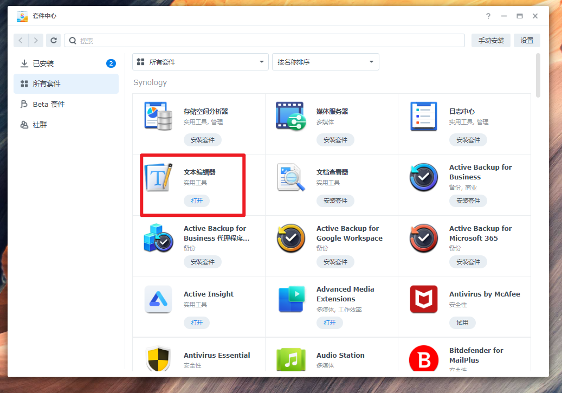Viewport: 562px width, 393px height.
Task: Click the 手动安装 button
Action: pos(490,41)
